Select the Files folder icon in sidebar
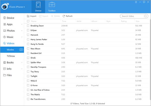The height and width of the screenshot is (106, 151). coord(5,75)
